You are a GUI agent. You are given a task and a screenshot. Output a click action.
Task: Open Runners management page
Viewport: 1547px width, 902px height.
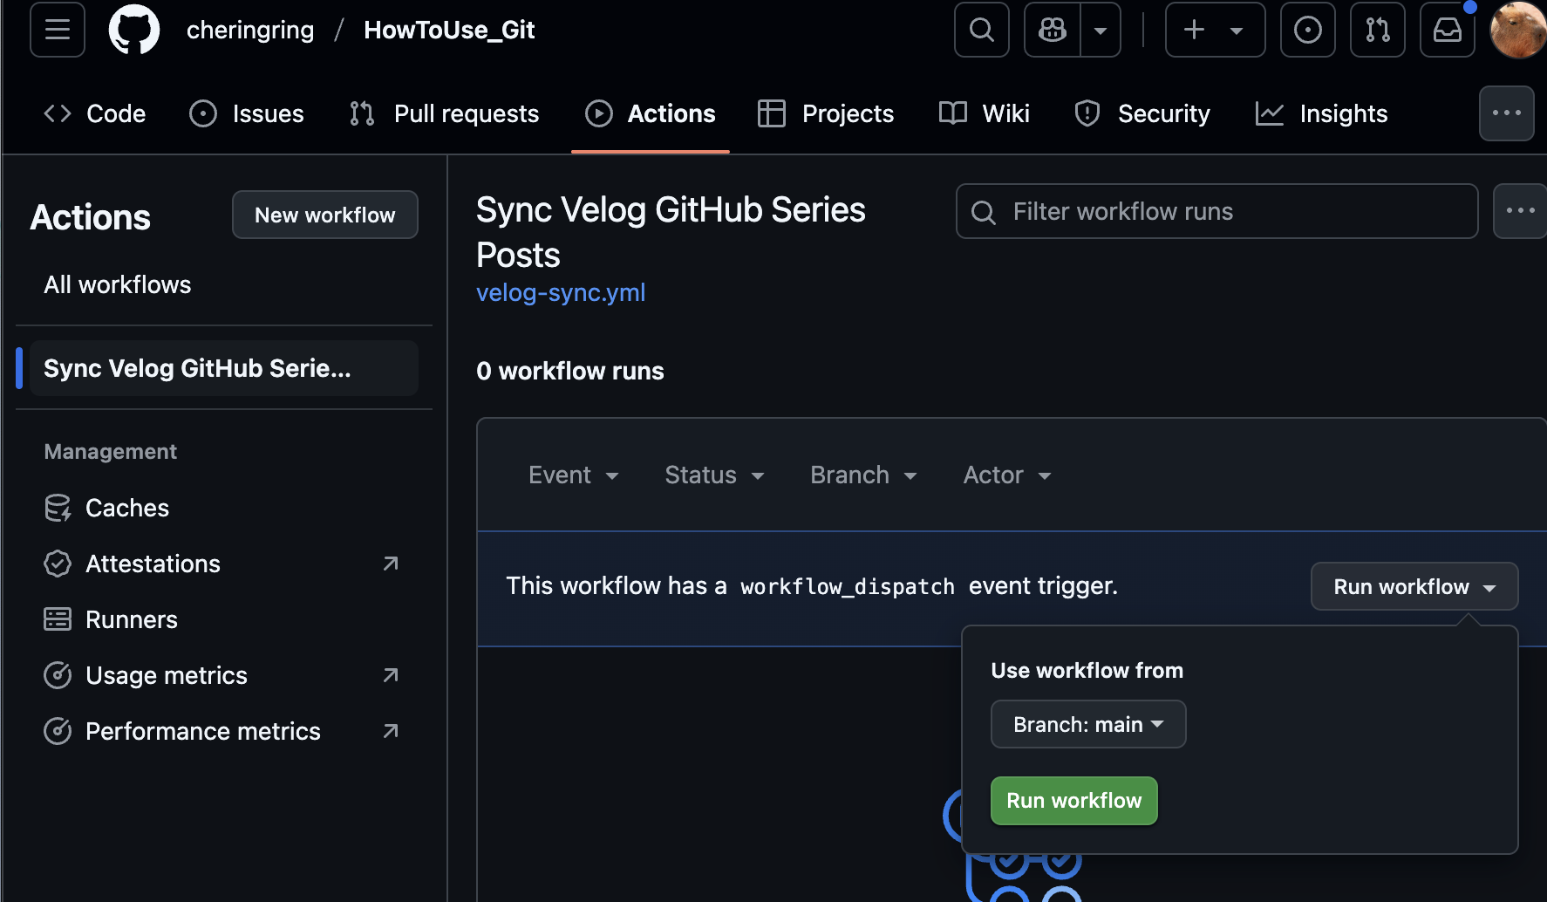click(x=224, y=619)
